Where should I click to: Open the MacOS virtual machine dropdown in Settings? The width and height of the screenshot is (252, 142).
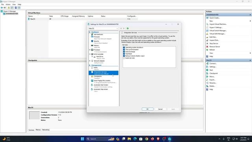(103, 28)
